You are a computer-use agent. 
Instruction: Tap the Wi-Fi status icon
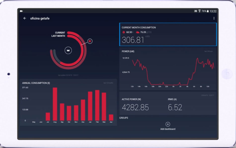point(199,11)
